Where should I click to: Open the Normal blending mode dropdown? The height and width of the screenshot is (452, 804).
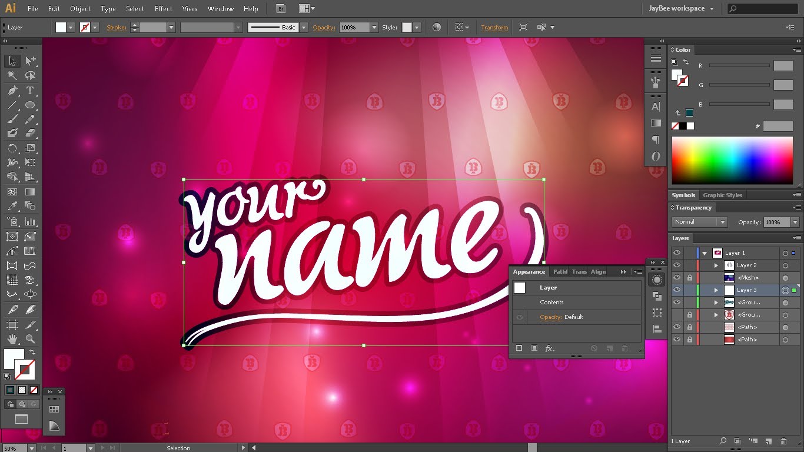700,222
